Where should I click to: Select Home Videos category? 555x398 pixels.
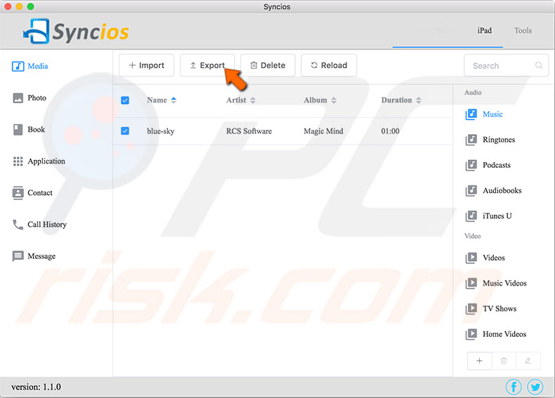495,334
